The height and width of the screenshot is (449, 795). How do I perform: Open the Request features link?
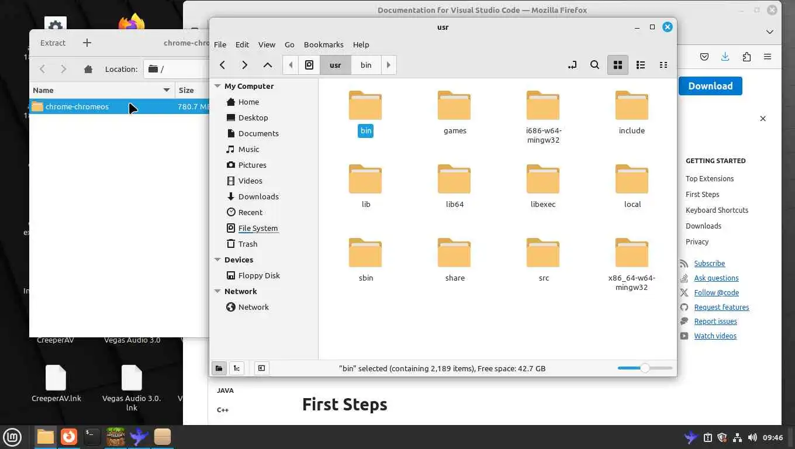click(721, 308)
